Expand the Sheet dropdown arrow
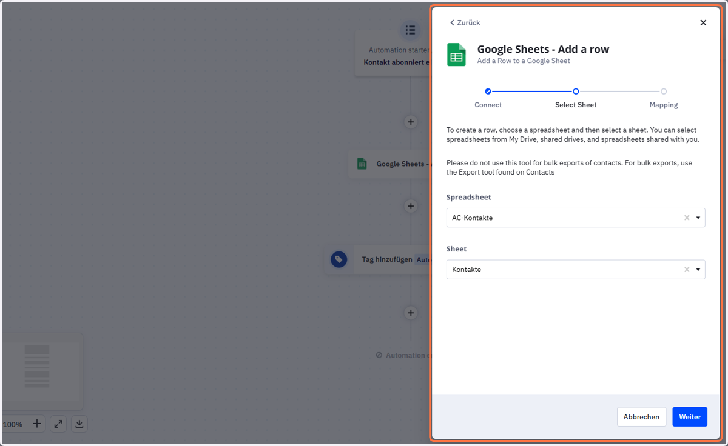 (x=698, y=270)
